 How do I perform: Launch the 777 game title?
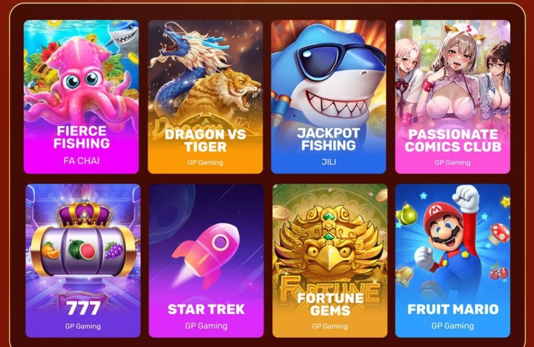83,308
